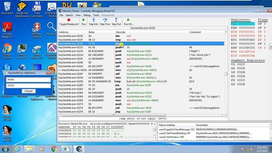
Task: Select the call row at KeyGenMe.exe+8245
Action: coord(141,66)
